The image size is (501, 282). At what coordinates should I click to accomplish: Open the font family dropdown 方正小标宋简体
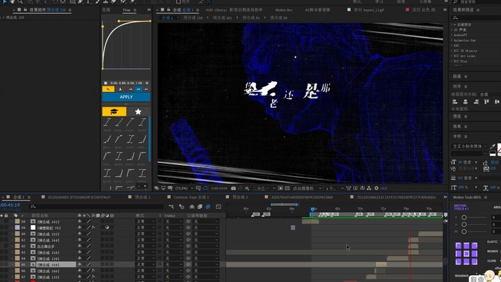coord(470,146)
